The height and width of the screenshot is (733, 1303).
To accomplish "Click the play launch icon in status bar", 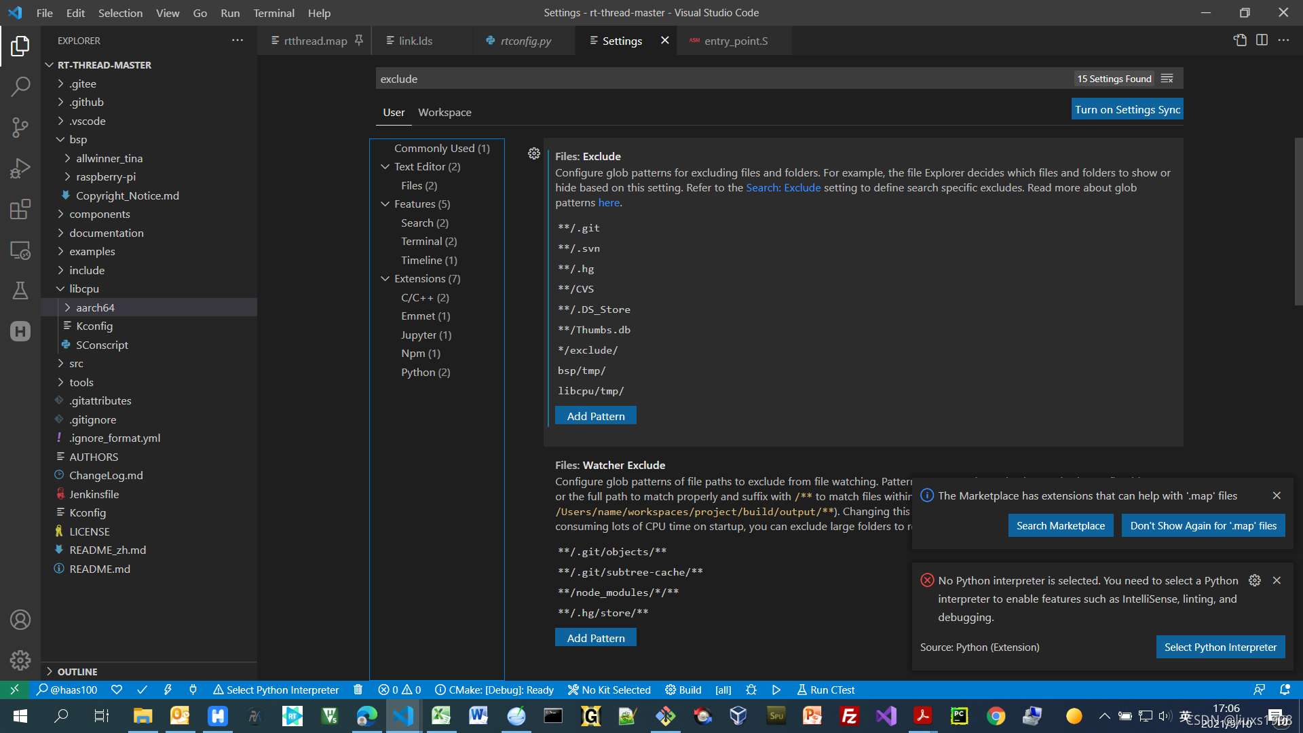I will click(776, 690).
